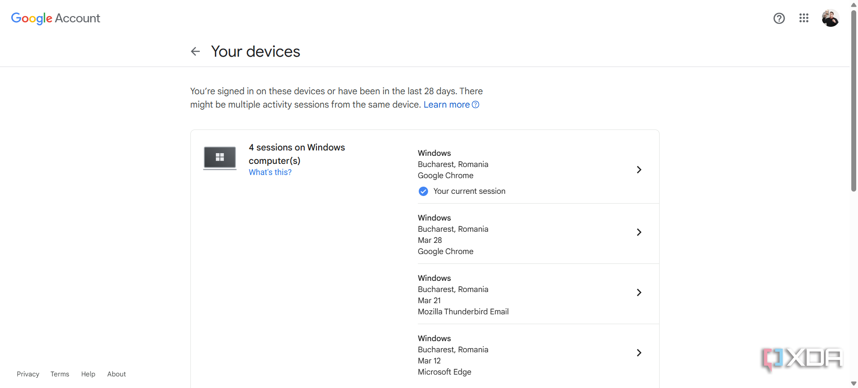
Task: Click the Mar 12 session date
Action: point(429,361)
